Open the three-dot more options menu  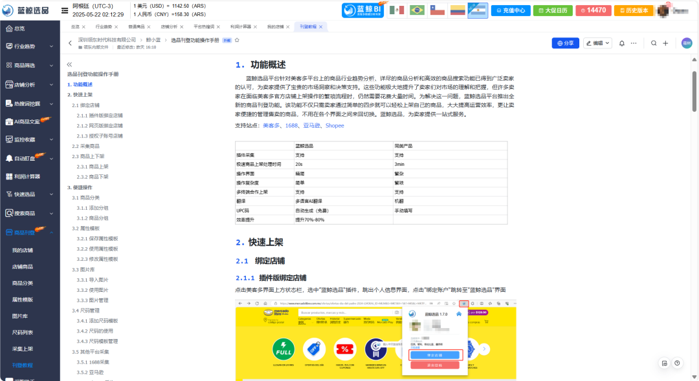tap(634, 43)
